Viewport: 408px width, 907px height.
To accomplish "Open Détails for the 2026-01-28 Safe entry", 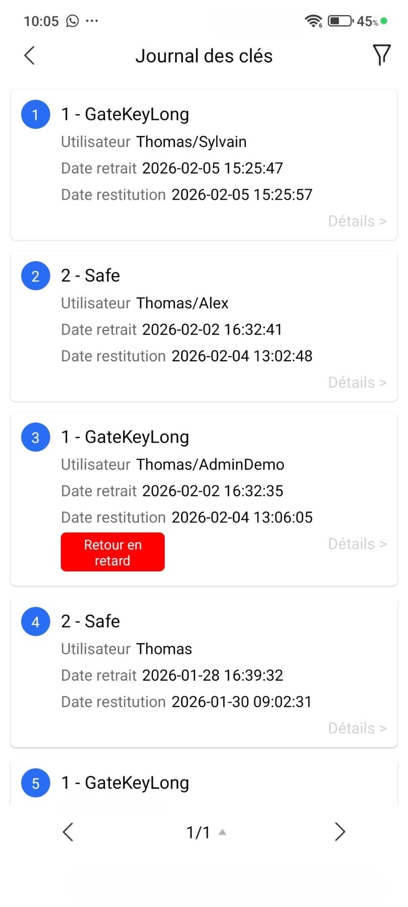I will point(357,728).
